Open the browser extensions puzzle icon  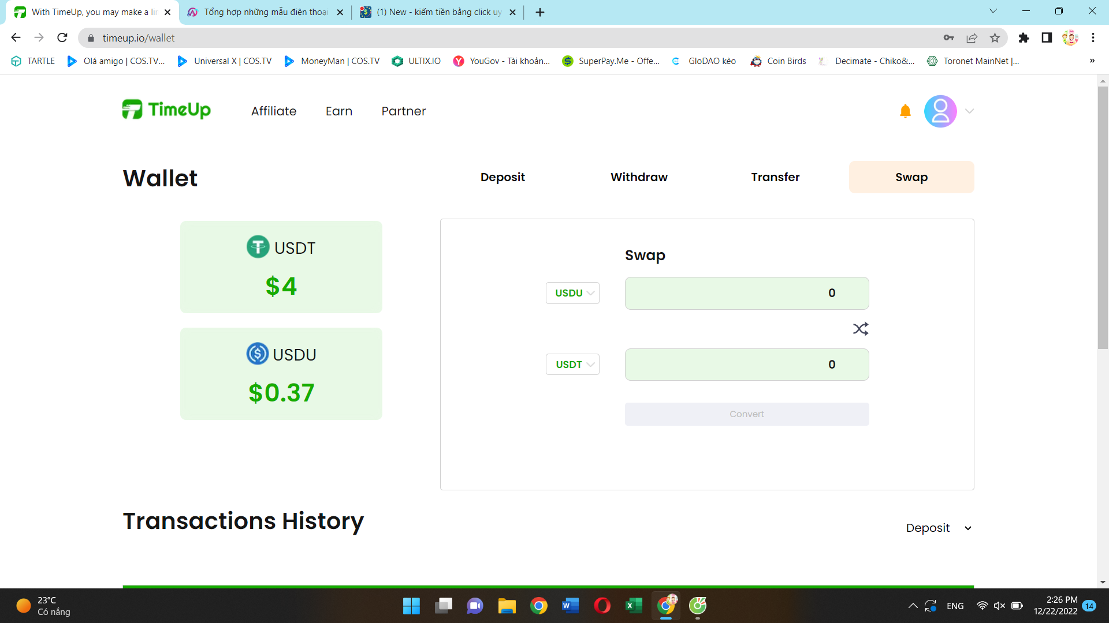point(1024,38)
